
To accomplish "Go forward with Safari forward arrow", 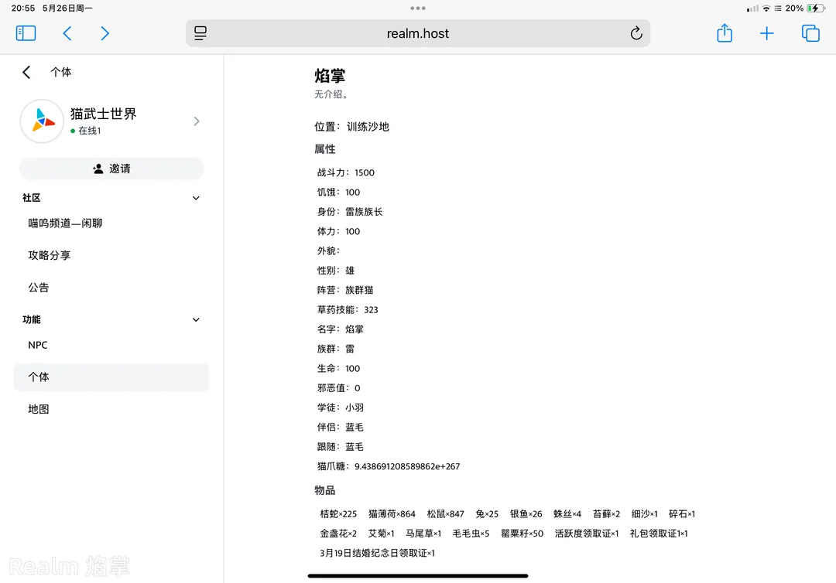I will 104,33.
